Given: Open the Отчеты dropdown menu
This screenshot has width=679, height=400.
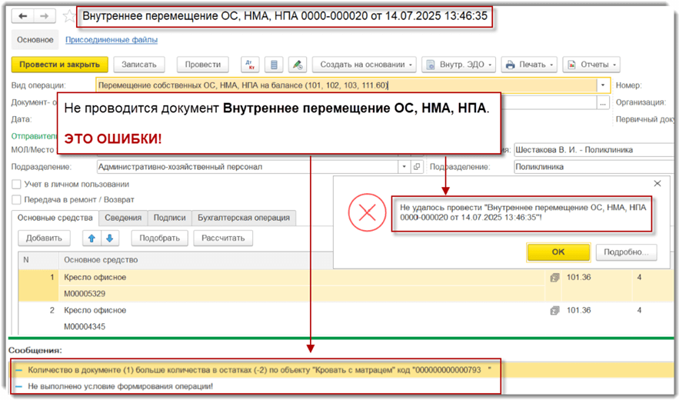Looking at the screenshot, I should point(591,65).
